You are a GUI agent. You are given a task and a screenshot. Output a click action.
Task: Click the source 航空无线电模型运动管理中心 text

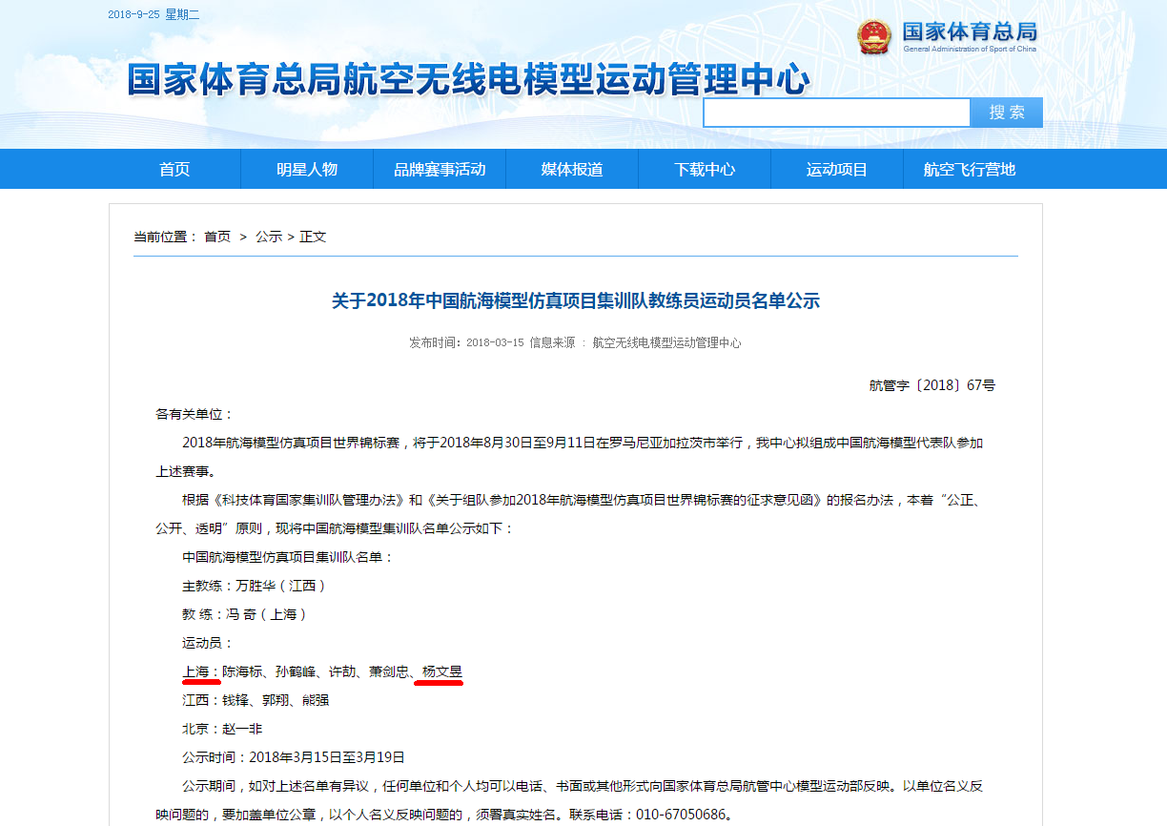[x=666, y=342]
